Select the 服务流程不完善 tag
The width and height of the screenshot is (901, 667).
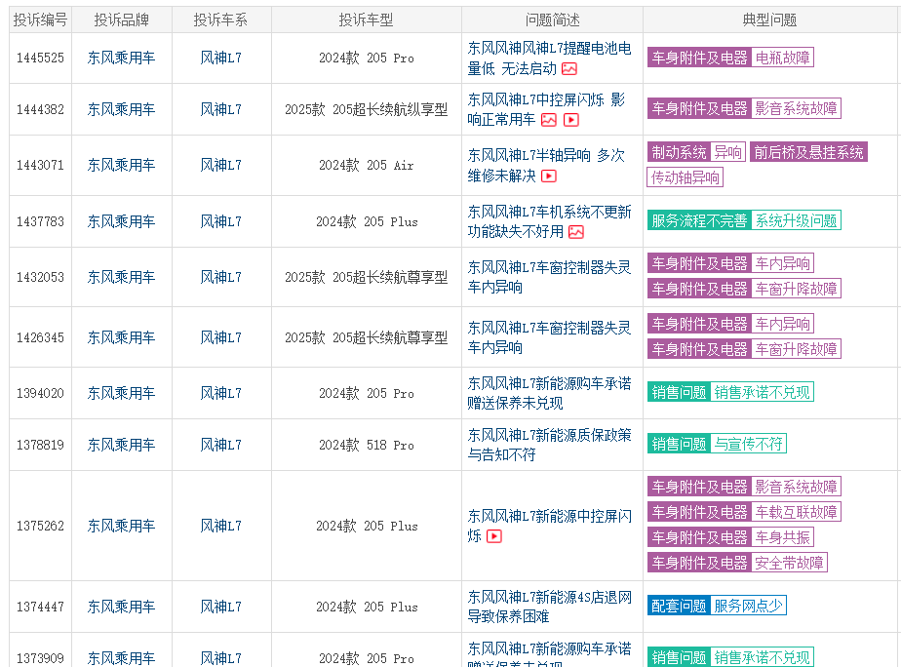(699, 220)
